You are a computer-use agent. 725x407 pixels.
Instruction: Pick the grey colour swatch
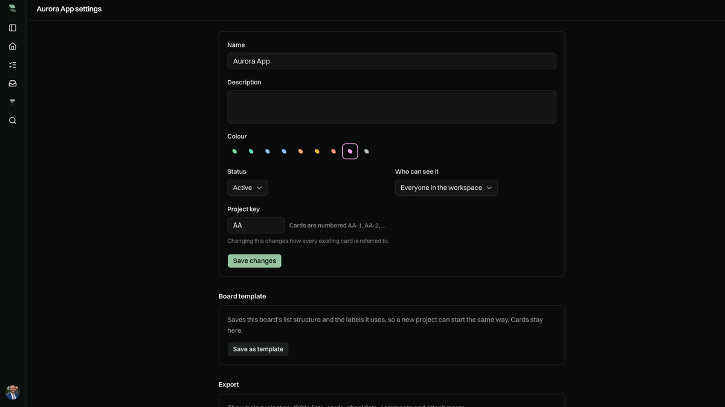coord(367,151)
